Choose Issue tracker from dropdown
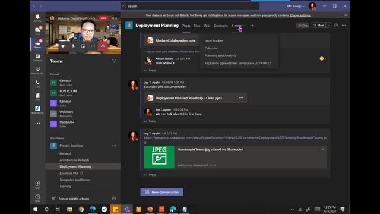Viewport: 380px width, 214px height. 214,41
